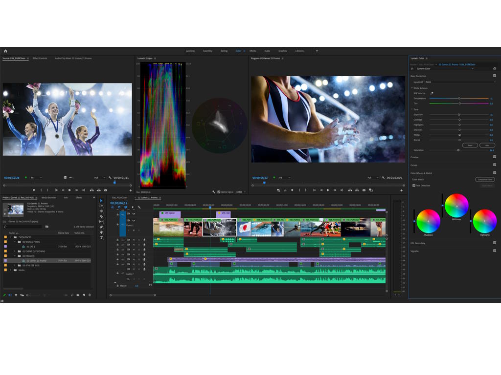Collapse Tone section
This screenshot has height=375, width=501.
[x=412, y=109]
